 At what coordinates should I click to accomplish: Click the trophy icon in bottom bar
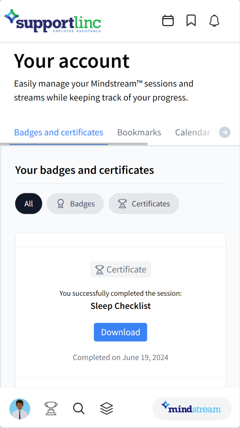point(51,409)
